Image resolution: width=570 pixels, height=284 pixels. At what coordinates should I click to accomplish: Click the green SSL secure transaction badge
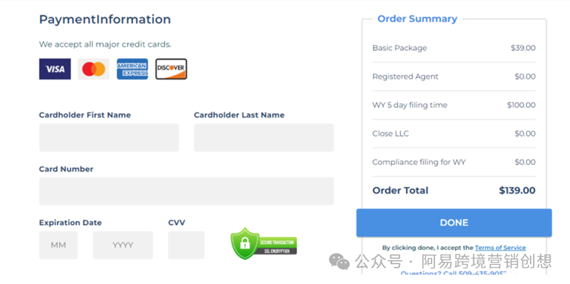[x=264, y=244]
